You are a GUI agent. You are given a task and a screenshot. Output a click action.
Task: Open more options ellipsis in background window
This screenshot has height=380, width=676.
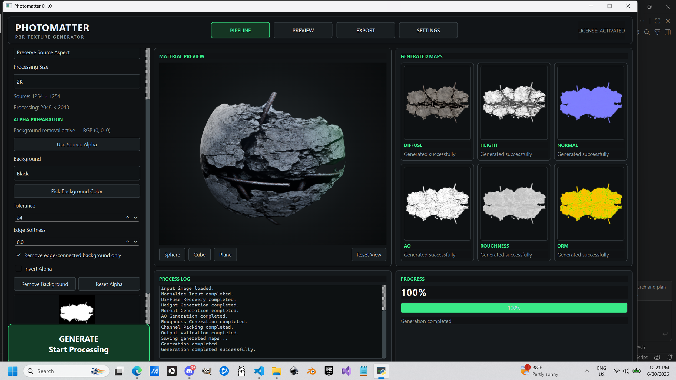pos(642,21)
